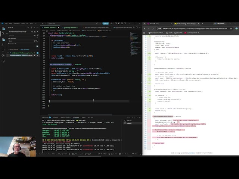
Task: Click Prettier in status bar
Action: [x=134, y=154]
